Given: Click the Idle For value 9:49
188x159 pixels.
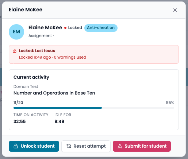Looking at the screenshot, I should coord(60,122).
